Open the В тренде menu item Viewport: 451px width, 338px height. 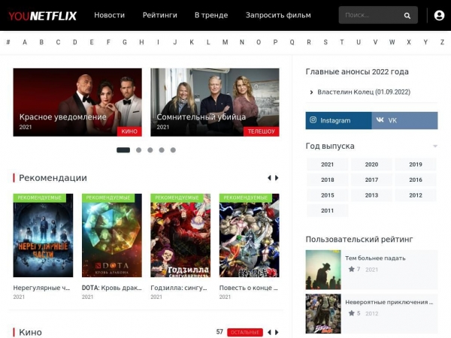pyautogui.click(x=211, y=15)
